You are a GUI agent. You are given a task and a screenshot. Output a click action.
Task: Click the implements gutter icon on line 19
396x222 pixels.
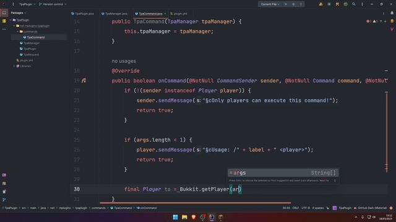point(84,81)
